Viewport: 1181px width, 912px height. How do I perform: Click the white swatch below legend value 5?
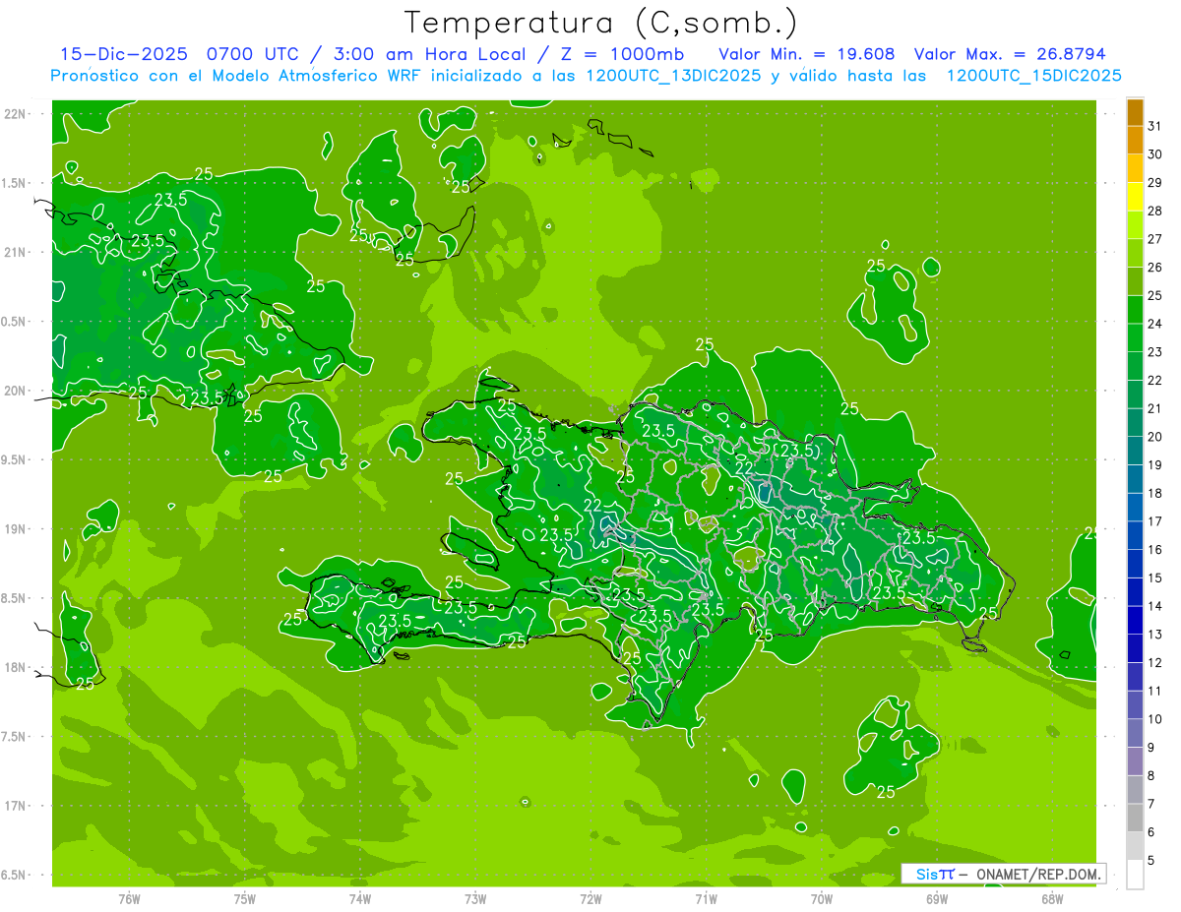(x=1135, y=875)
